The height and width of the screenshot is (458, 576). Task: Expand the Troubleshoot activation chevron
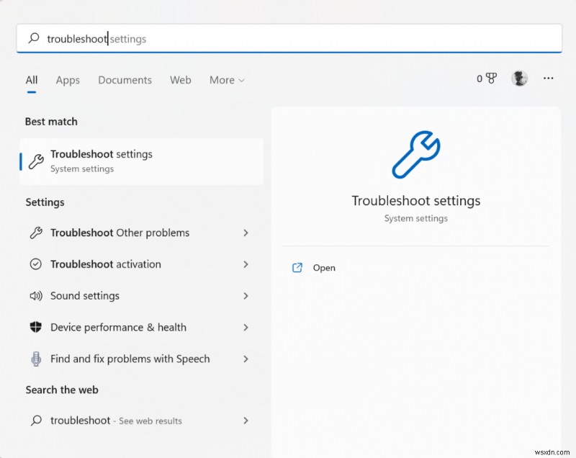click(x=246, y=264)
